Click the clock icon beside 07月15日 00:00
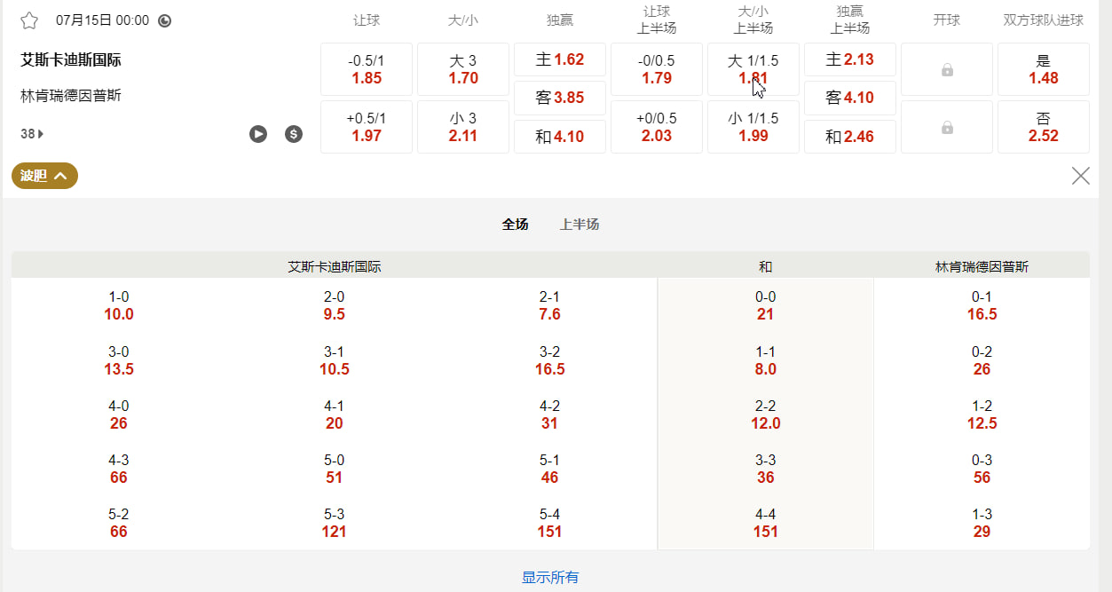The height and width of the screenshot is (592, 1112). coord(165,20)
